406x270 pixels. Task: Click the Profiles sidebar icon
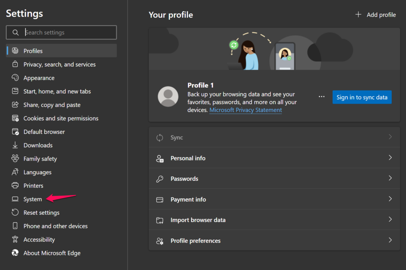(15, 50)
